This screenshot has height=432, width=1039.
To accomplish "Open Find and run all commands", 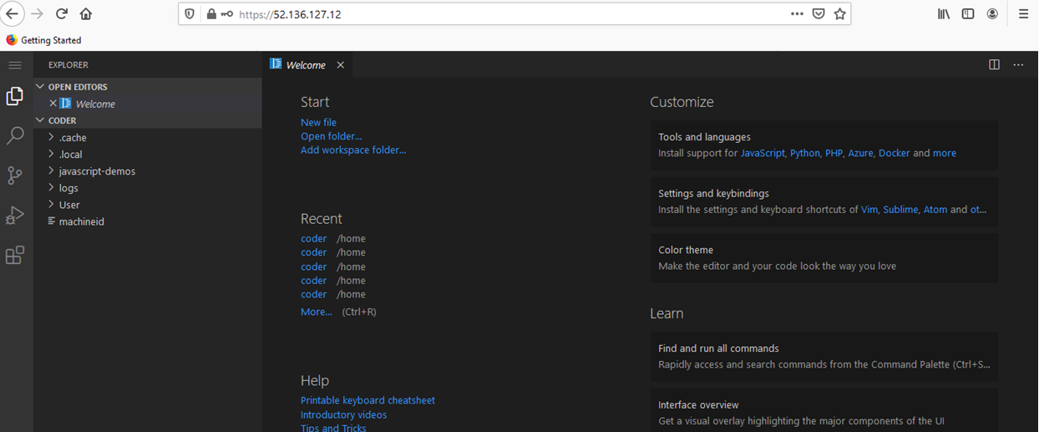I will 824,356.
